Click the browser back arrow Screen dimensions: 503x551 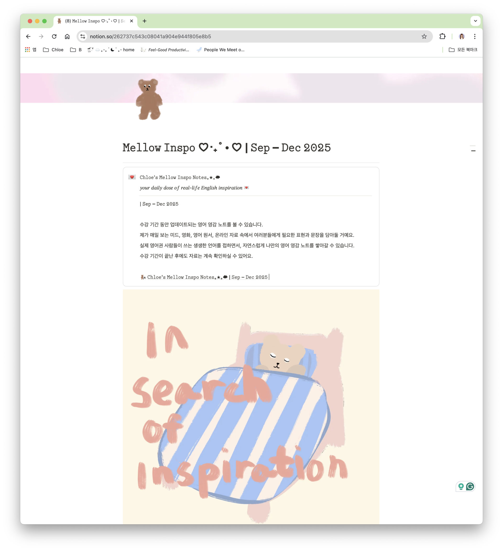click(x=28, y=36)
